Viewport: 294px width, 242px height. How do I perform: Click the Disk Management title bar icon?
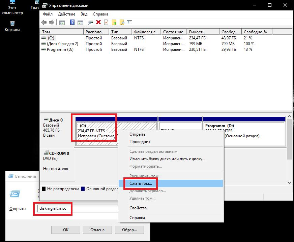click(x=45, y=5)
